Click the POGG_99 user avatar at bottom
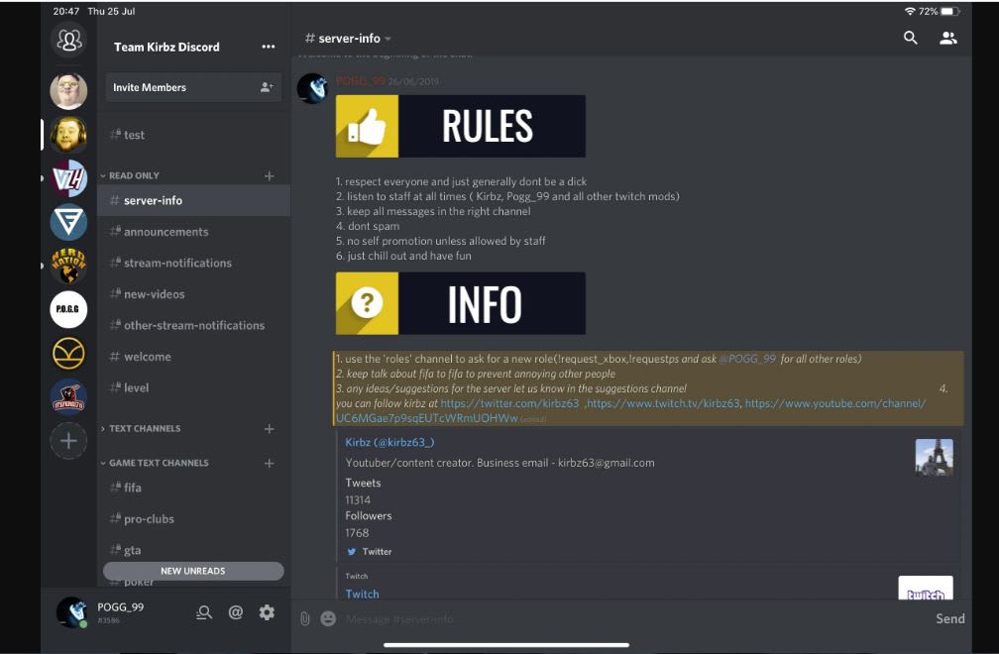The width and height of the screenshot is (999, 654). pos(71,612)
